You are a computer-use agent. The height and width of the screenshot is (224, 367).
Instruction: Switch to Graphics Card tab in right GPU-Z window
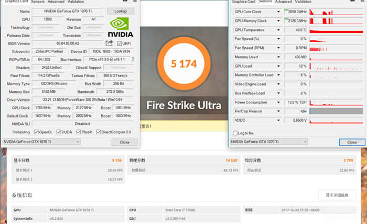coord(243,2)
